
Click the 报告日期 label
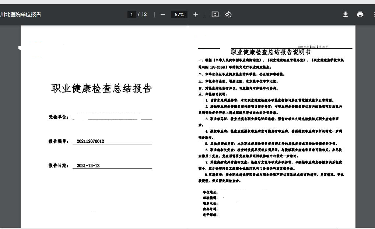(x=59, y=165)
